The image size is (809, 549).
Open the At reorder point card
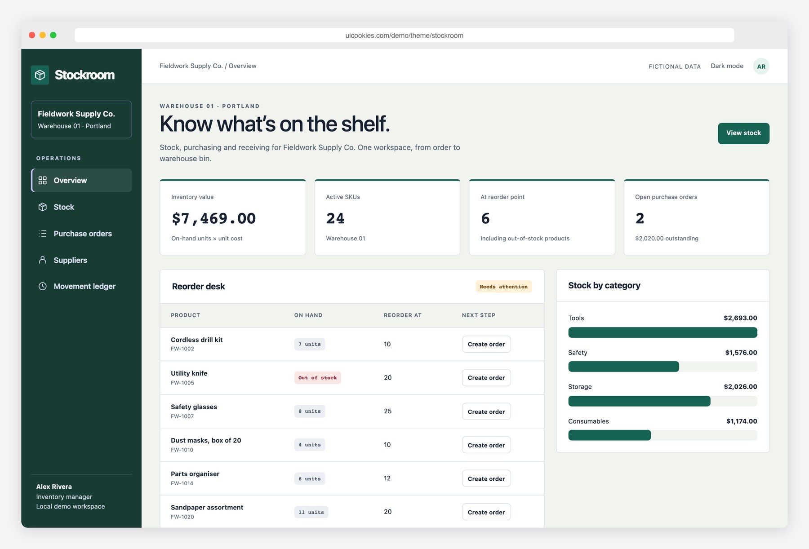click(542, 217)
